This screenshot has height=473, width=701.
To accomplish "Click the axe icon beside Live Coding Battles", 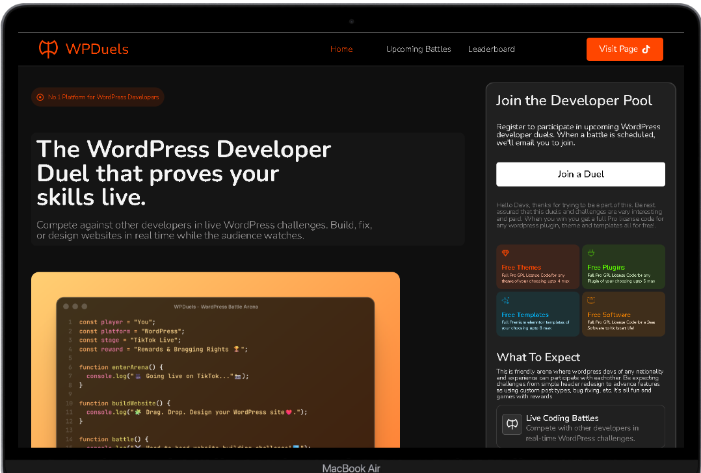I will pos(512,424).
